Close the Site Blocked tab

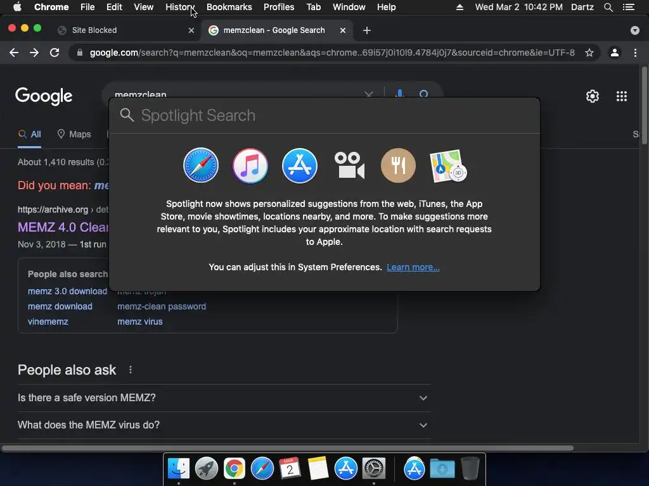pos(191,30)
